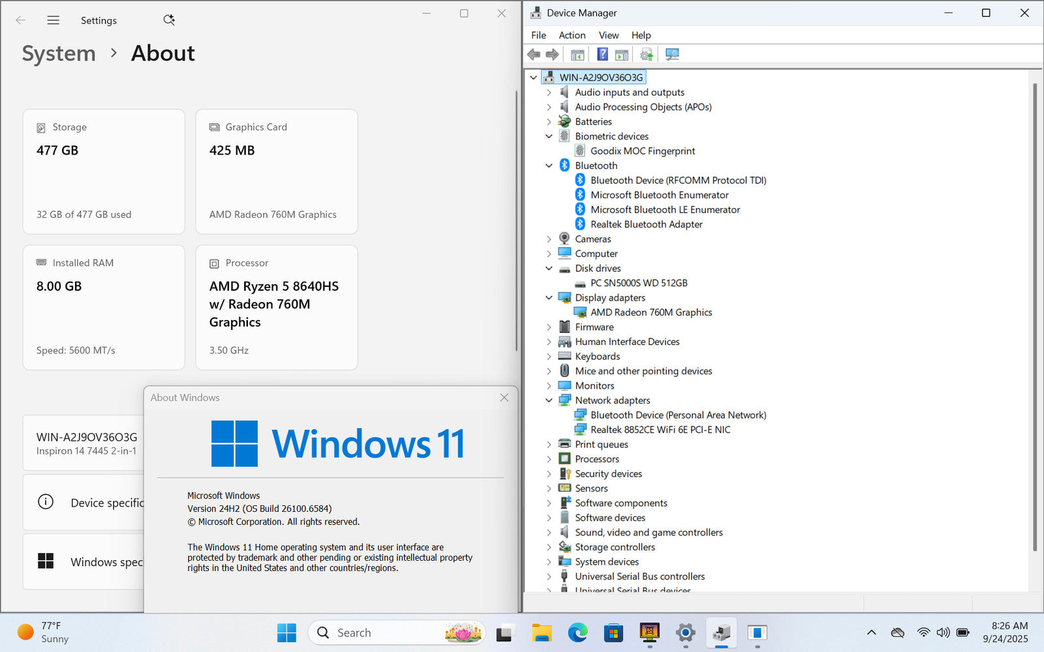Open Microsoft Edge from the taskbar
This screenshot has height=652, width=1044.
coord(577,632)
